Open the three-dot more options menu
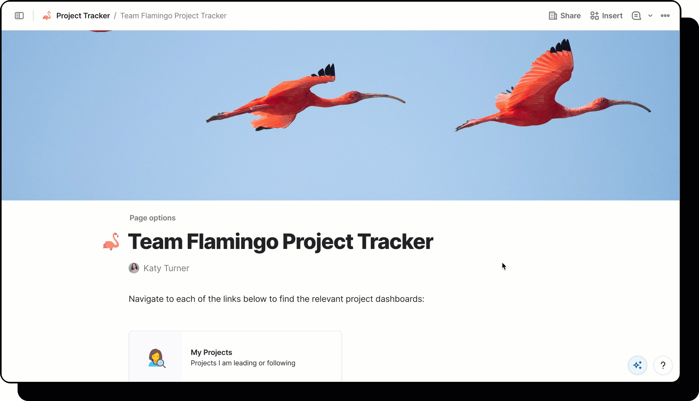Viewport: 699px width, 401px height. [x=665, y=16]
